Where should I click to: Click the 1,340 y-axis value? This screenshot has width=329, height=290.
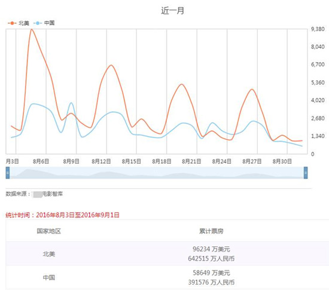pyautogui.click(x=318, y=136)
